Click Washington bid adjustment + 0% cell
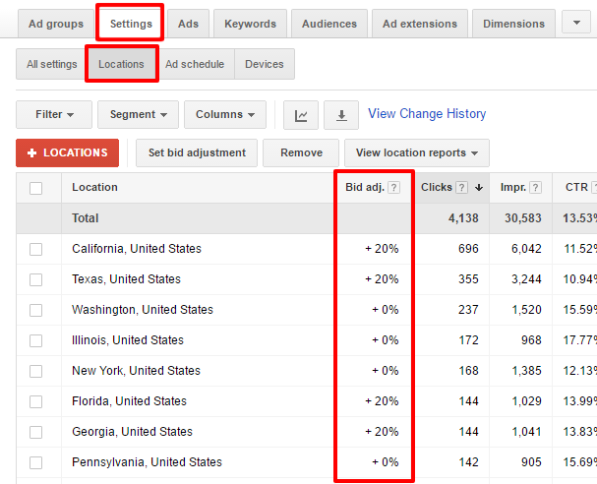 [x=384, y=310]
